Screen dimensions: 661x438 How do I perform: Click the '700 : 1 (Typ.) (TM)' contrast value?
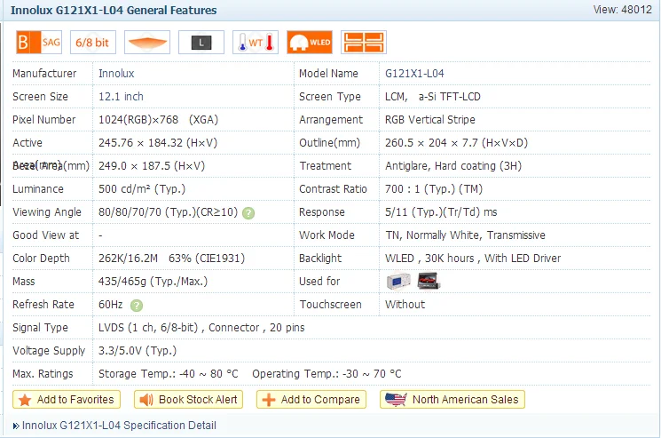click(x=434, y=188)
